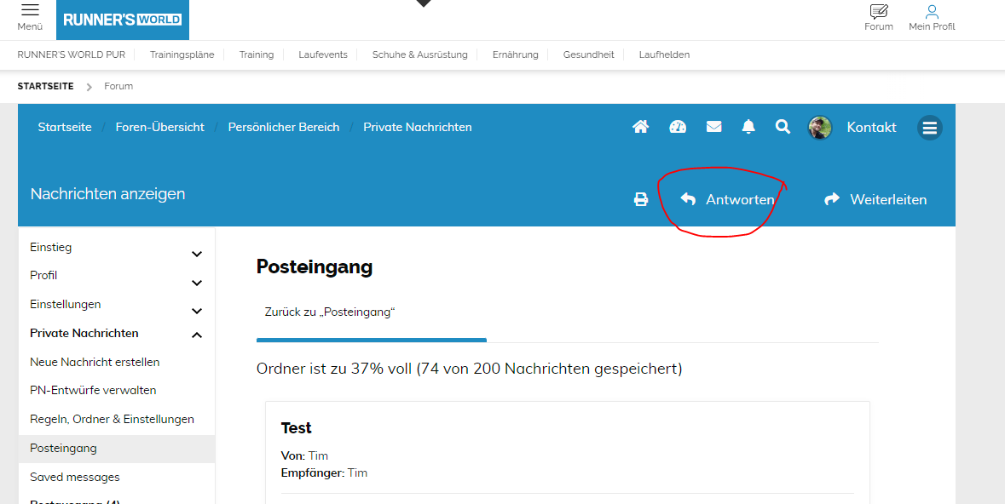Expand the Einstieg sidebar section
Screen dimensions: 1005x504
click(197, 254)
